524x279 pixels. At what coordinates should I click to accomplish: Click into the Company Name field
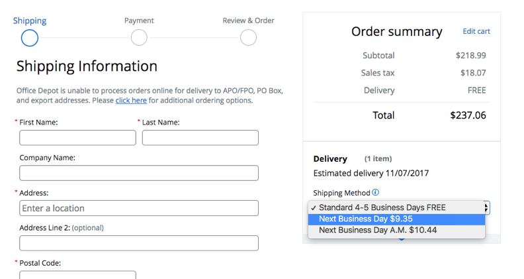pos(139,173)
